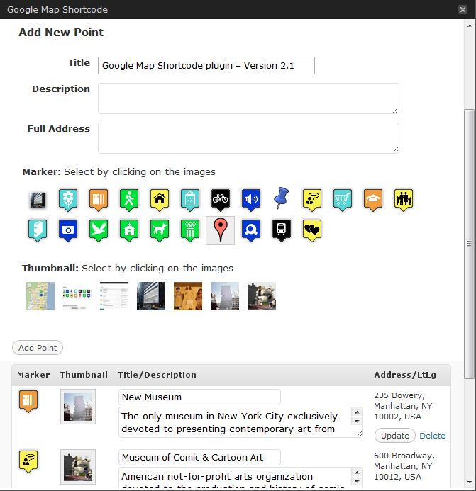Viewport: 476px width, 491px height.
Task: Click into the Title input field
Action: tap(206, 65)
